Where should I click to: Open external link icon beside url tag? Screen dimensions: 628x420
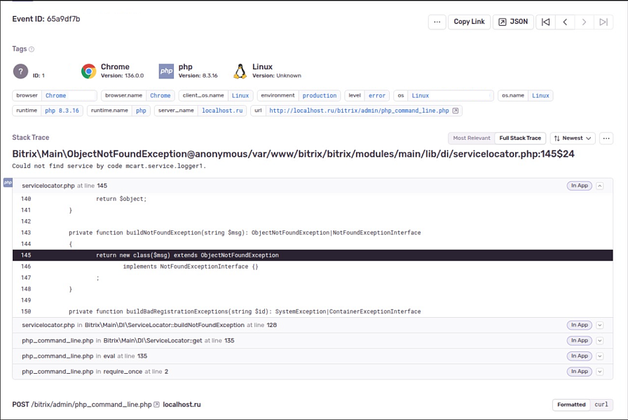(456, 111)
